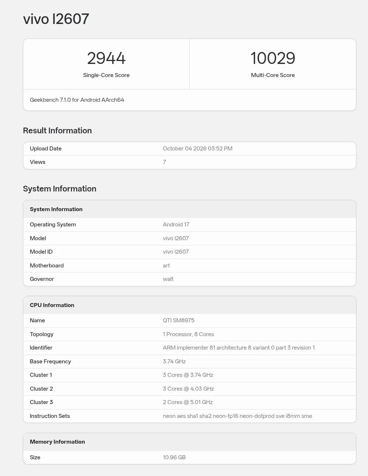Screen dimensions: 368x476
Task: Click the CPU Name label
Action: click(37, 320)
